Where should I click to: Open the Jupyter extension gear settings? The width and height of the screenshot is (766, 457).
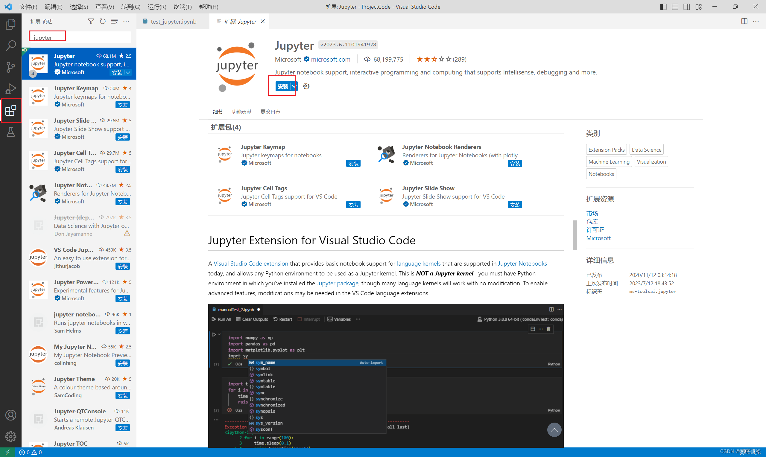coord(306,86)
